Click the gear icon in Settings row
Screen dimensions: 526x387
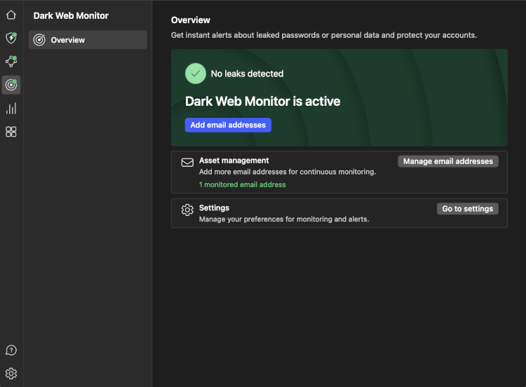click(x=187, y=210)
